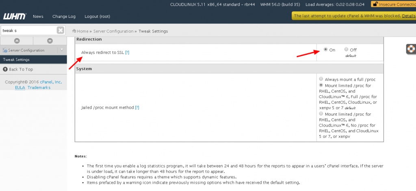Click the Load Averages text in header
The height and width of the screenshot is (191, 416).
coord(335,4)
